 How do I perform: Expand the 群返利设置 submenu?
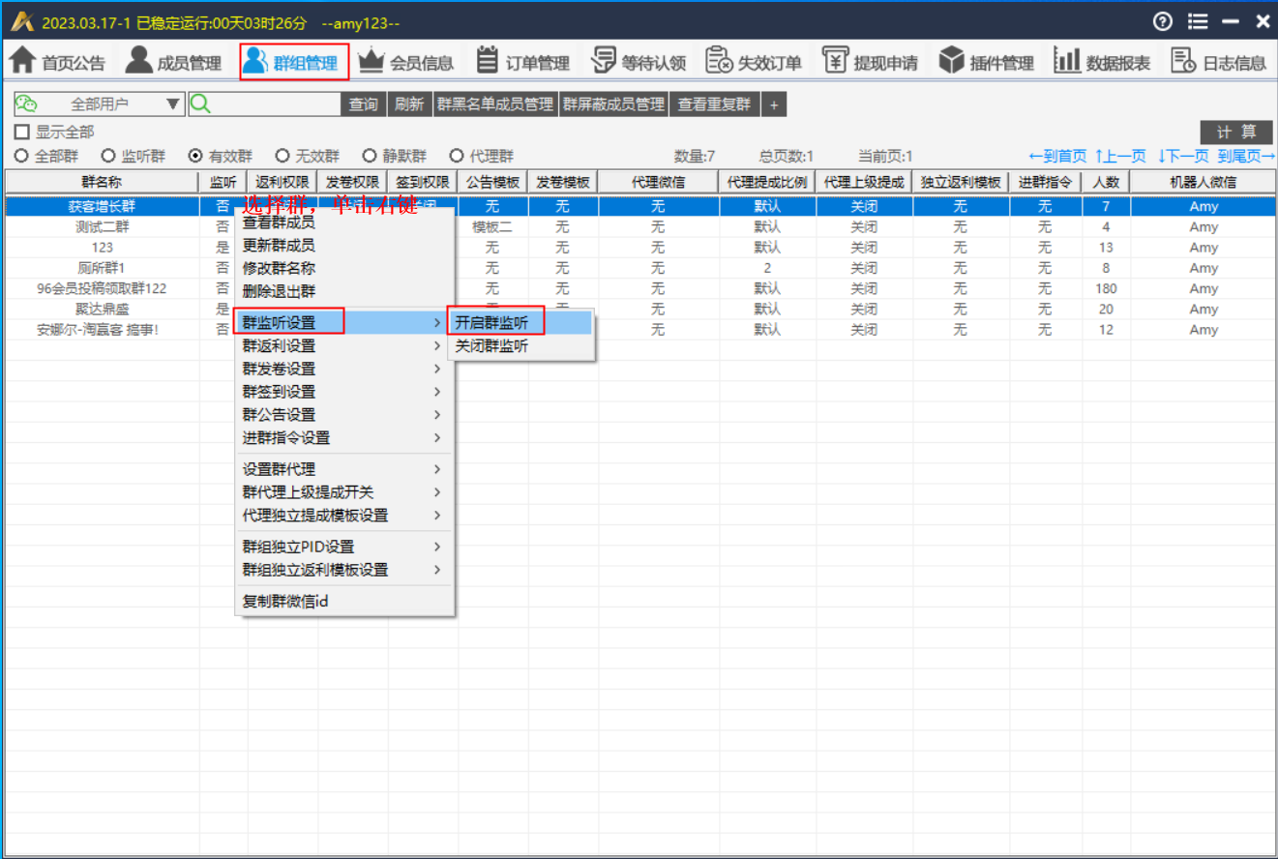coord(344,345)
